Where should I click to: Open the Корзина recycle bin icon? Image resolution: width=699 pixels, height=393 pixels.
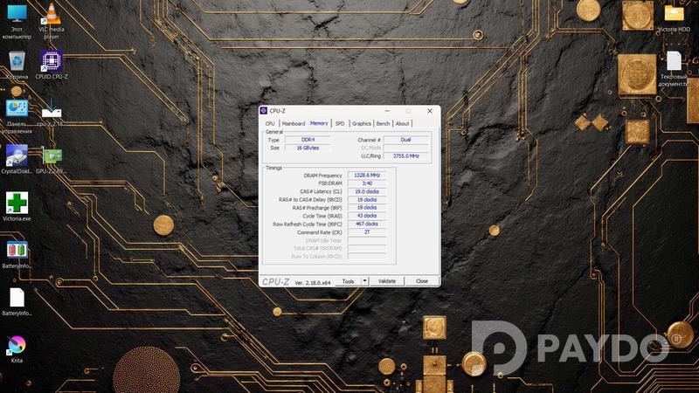[x=17, y=65]
